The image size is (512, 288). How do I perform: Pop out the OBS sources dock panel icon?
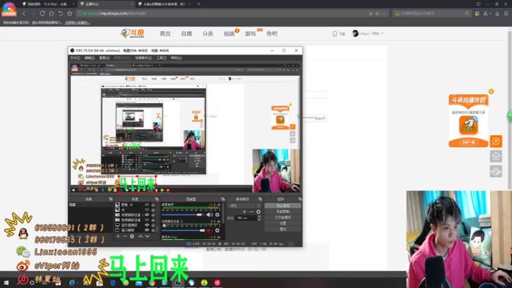157,199
